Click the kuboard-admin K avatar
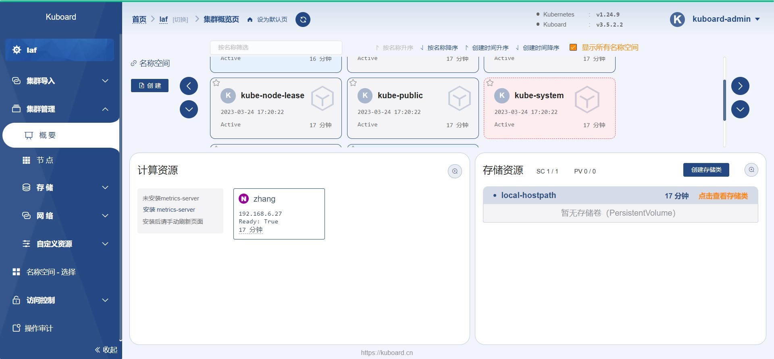The image size is (774, 359). point(677,19)
